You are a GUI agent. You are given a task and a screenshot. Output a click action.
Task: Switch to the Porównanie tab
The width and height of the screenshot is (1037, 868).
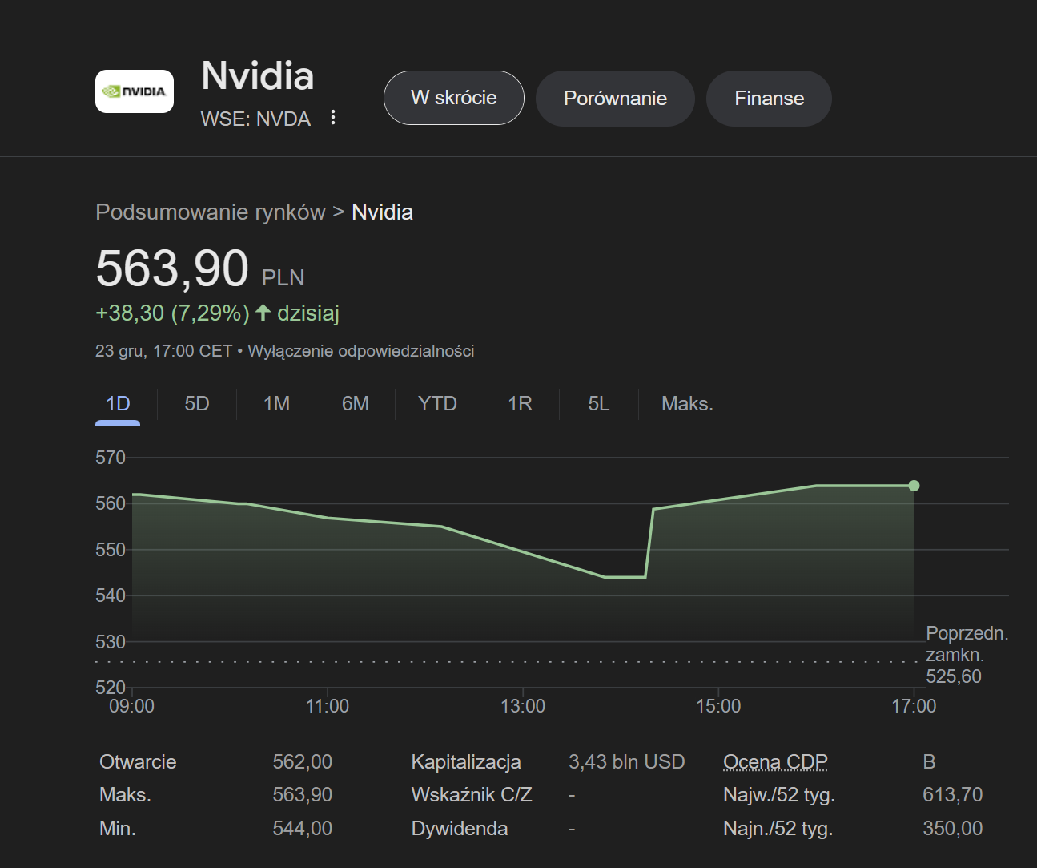click(x=614, y=99)
